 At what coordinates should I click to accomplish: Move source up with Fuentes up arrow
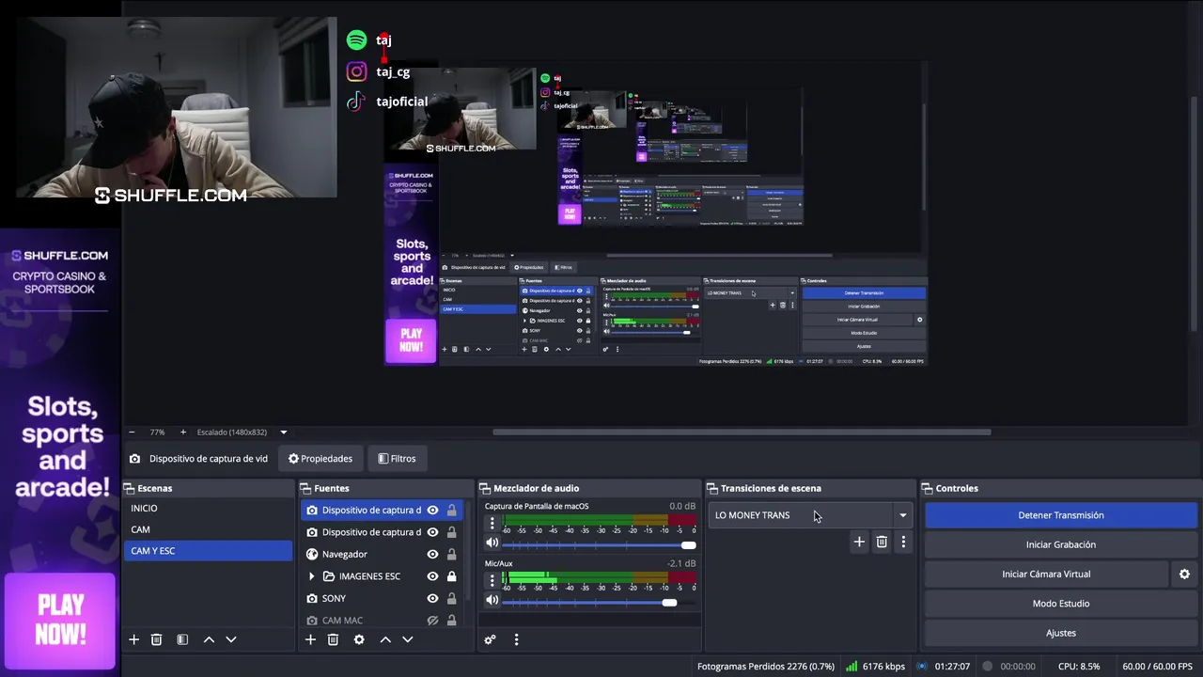click(x=385, y=639)
